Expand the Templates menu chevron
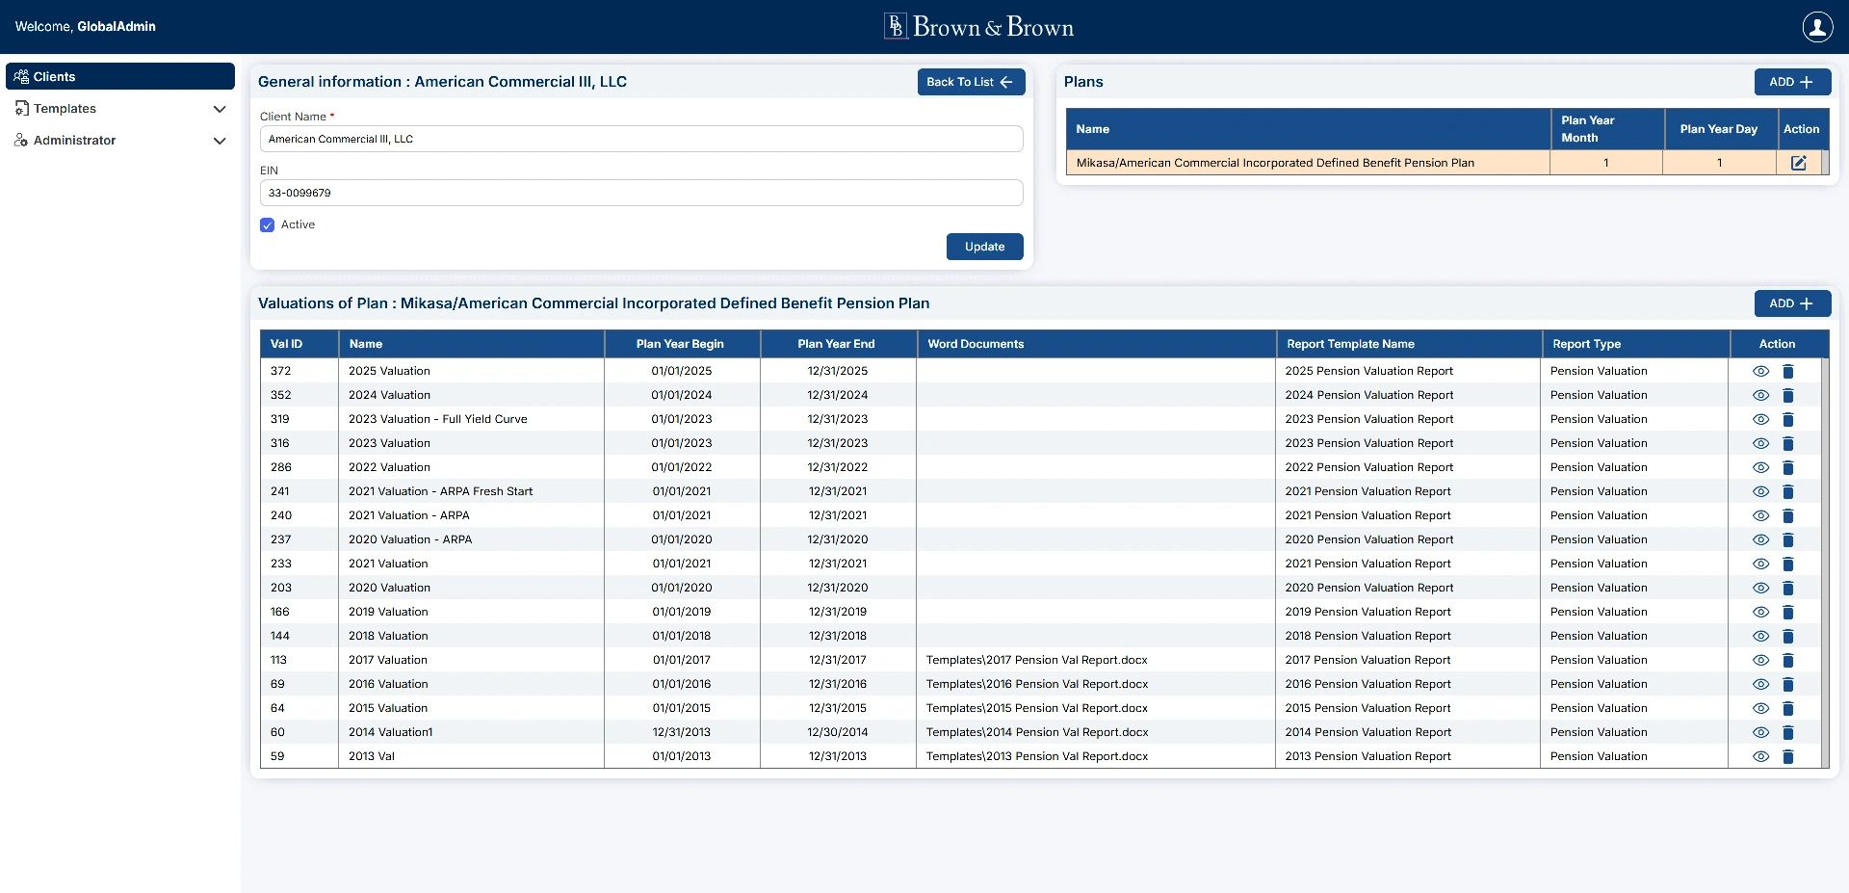Viewport: 1849px width, 893px height. pos(220,110)
